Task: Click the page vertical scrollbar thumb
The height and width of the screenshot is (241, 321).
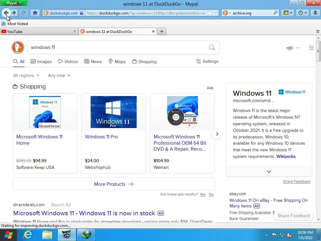Action: pyautogui.click(x=318, y=51)
